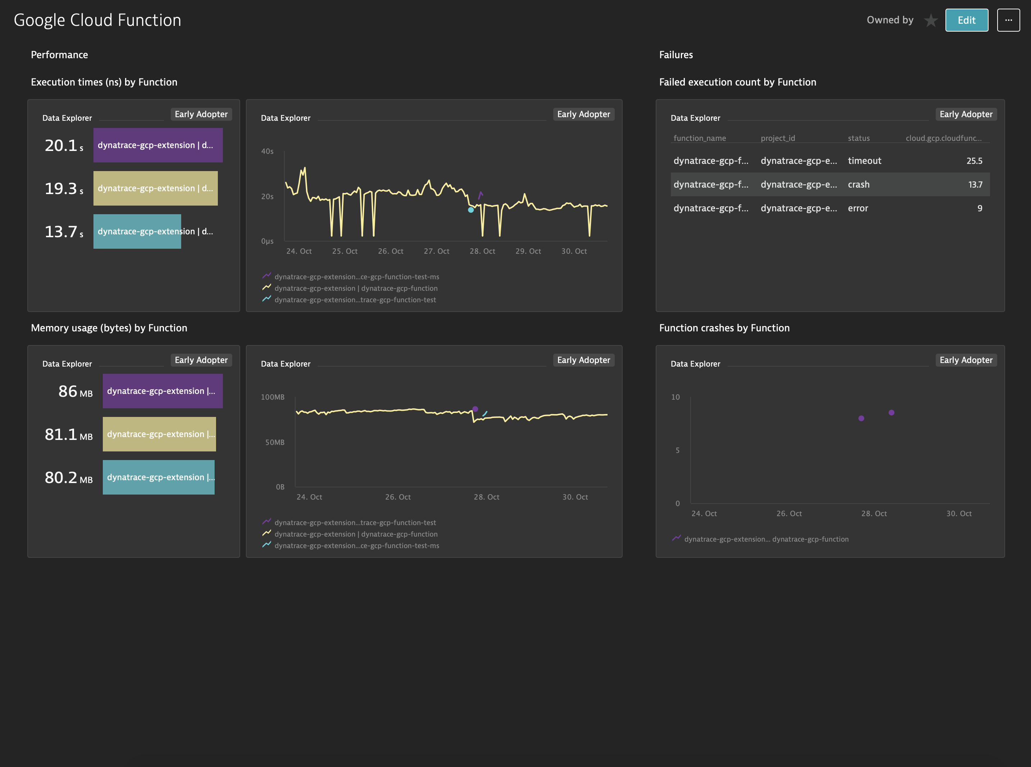Click the Google Cloud Function dashboard title
1031x767 pixels.
[97, 20]
